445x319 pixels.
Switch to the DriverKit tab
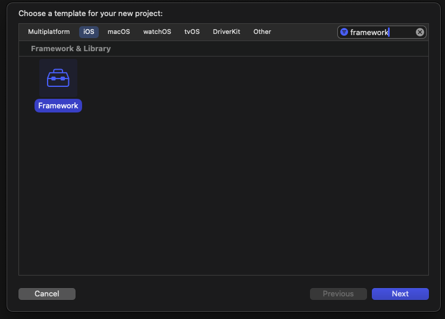(227, 32)
